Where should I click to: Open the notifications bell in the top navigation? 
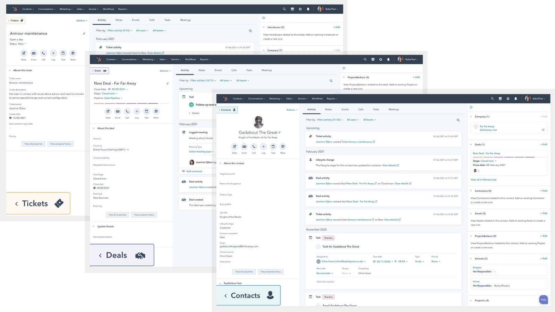tap(515, 98)
